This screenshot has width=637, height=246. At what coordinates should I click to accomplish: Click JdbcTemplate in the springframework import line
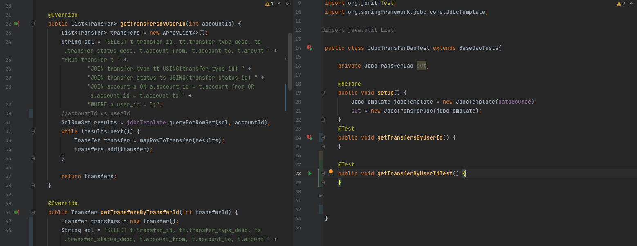coord(466,12)
